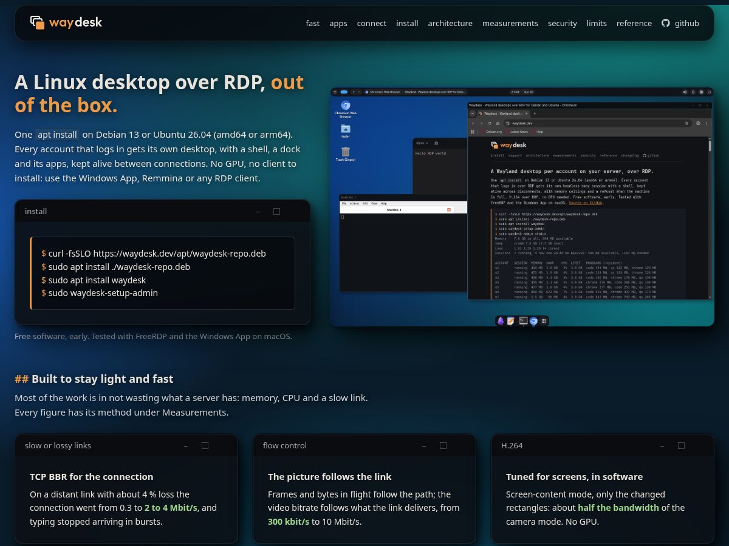Select install in the top navigation
This screenshot has height=546, width=729.
click(407, 23)
